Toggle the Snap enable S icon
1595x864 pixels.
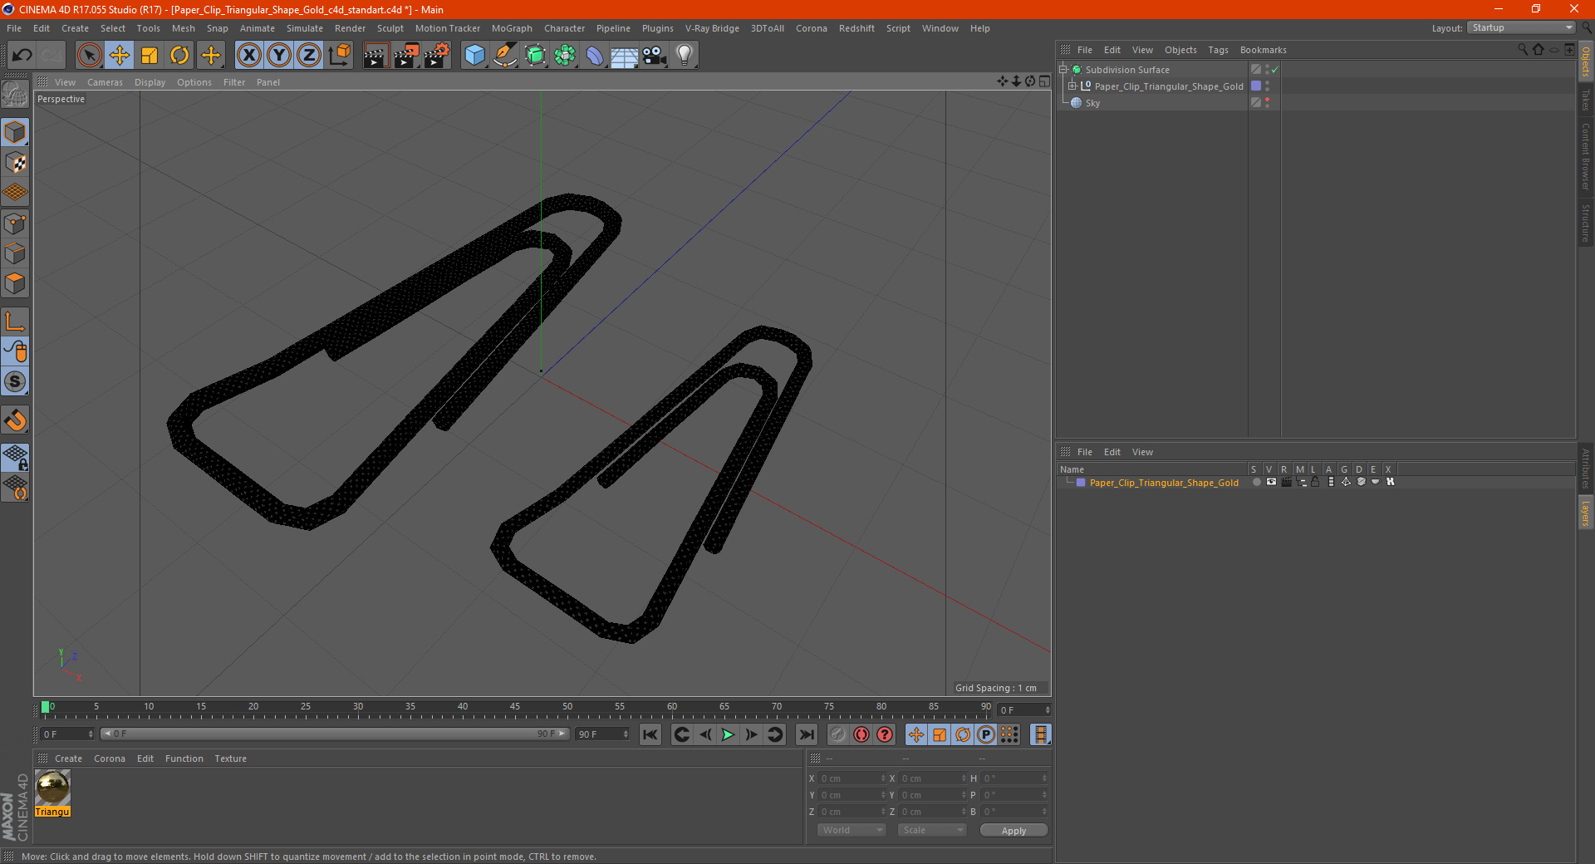(x=15, y=382)
